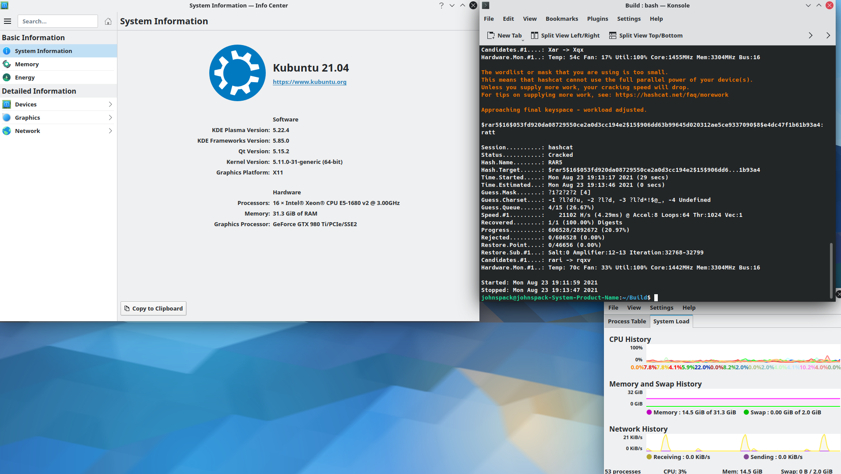Click the Graphics globe icon in sidebar

7,118
